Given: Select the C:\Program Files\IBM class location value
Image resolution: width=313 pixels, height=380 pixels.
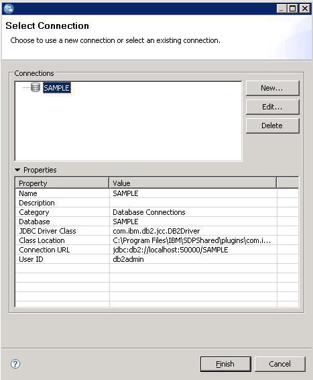Looking at the screenshot, I should click(x=192, y=240).
